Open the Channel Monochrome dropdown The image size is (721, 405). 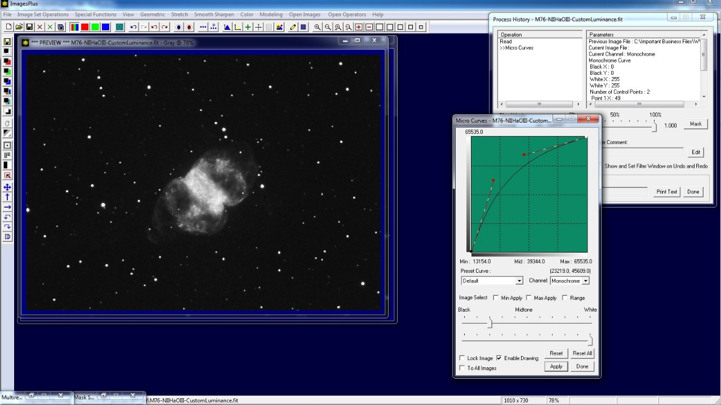point(569,281)
